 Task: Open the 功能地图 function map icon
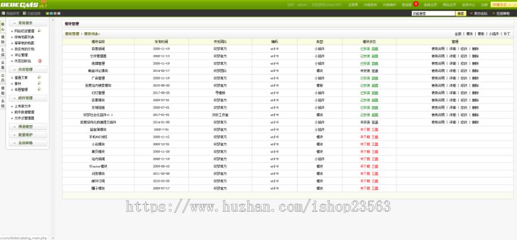click(24, 13)
